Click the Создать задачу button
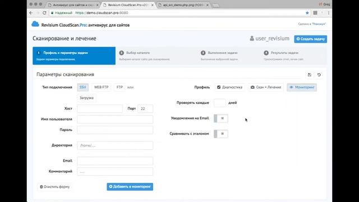Viewport: 359px width, 202px height. point(310,39)
